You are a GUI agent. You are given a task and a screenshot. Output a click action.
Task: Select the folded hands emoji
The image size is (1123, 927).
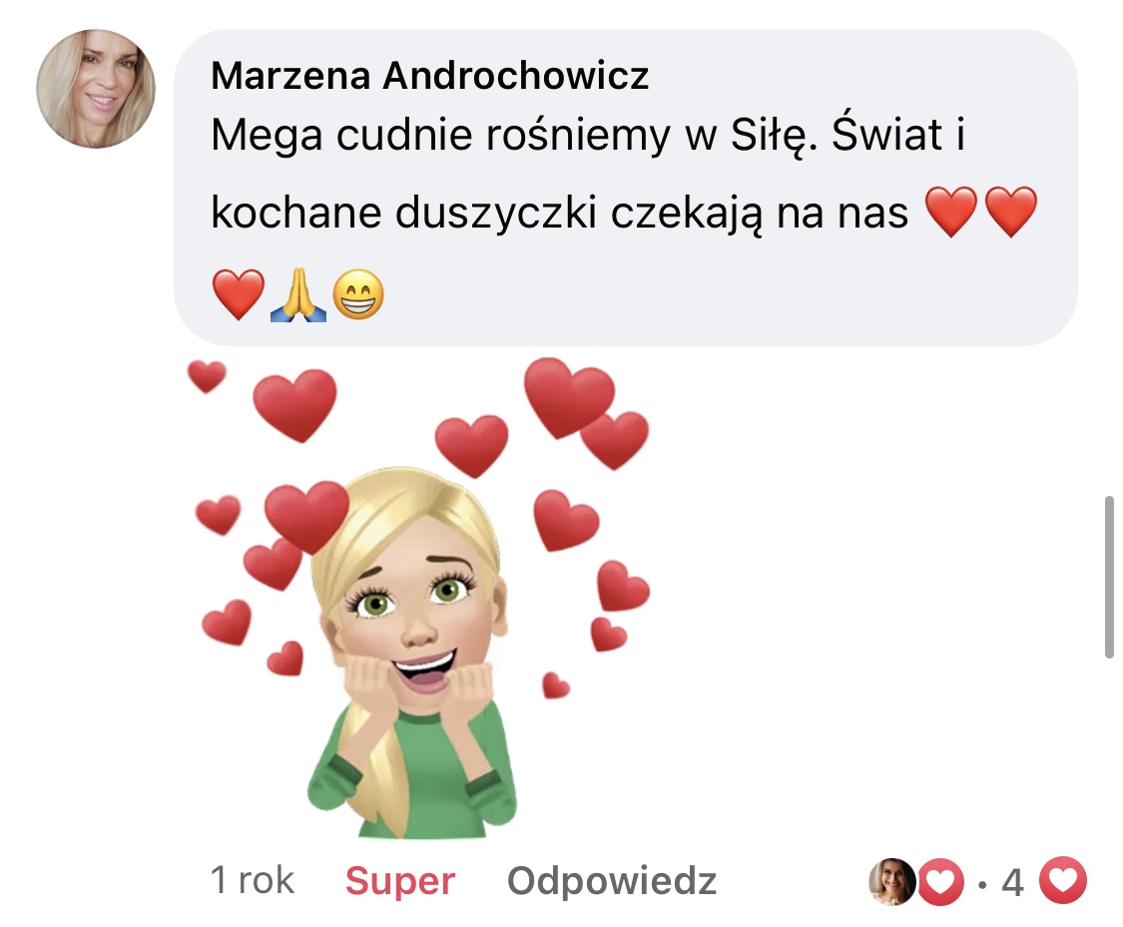tap(297, 294)
